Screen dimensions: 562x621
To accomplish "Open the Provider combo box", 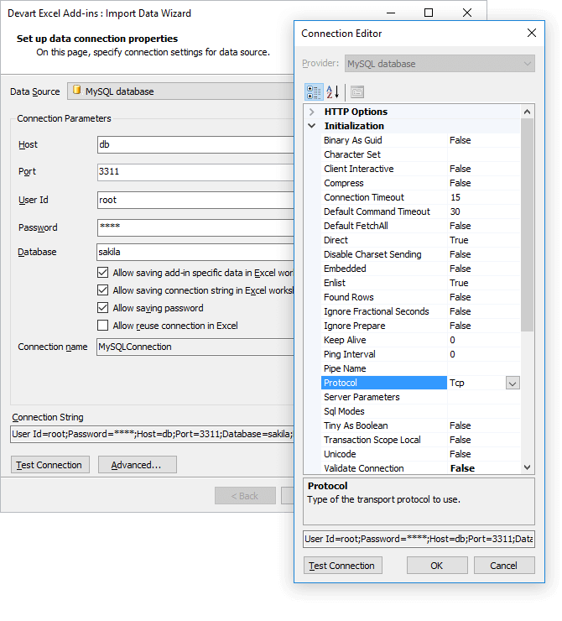I will tap(440, 64).
